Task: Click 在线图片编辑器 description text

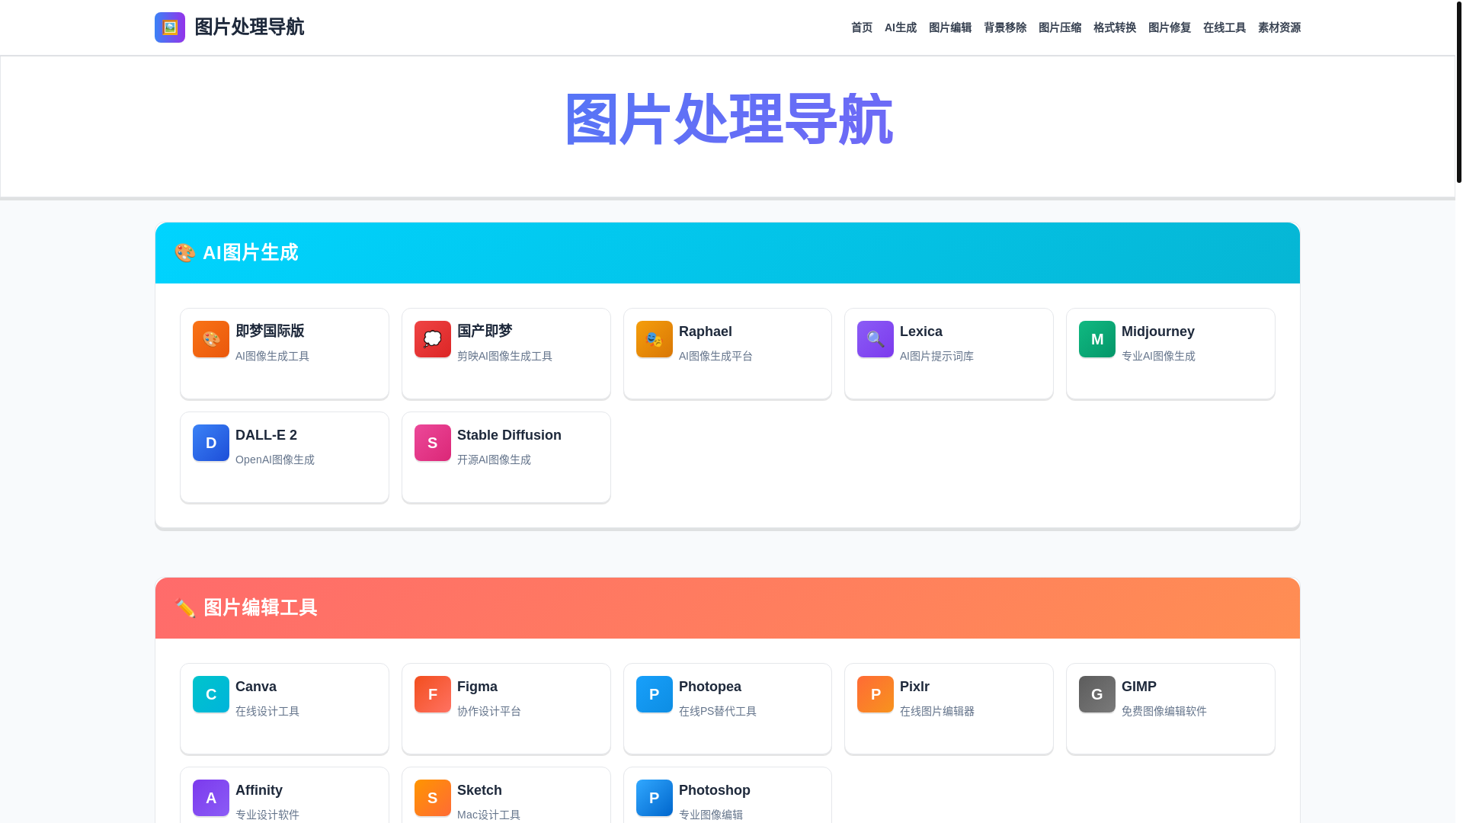Action: (937, 711)
